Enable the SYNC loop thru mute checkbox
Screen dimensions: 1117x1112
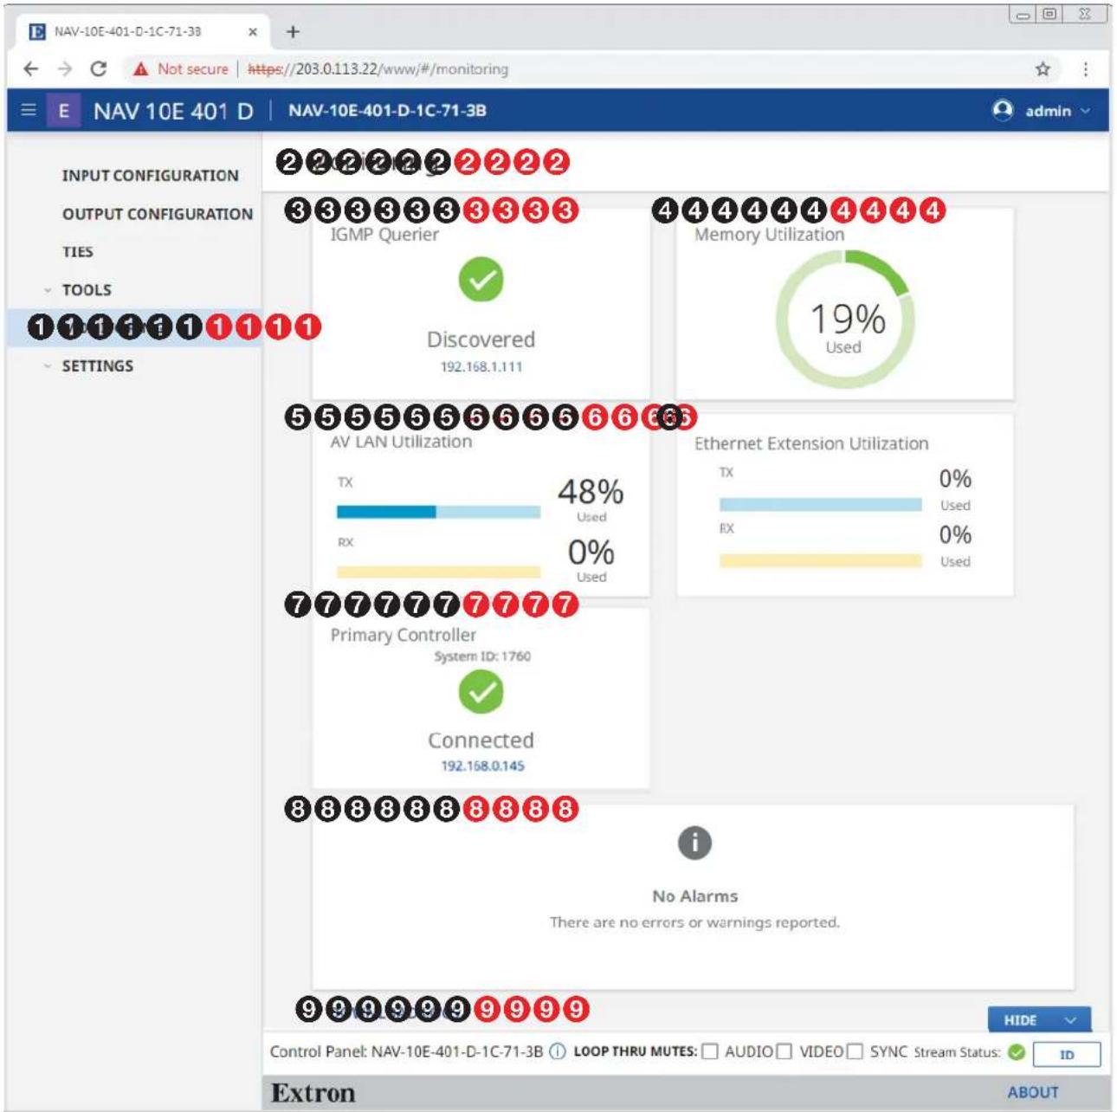(855, 1051)
